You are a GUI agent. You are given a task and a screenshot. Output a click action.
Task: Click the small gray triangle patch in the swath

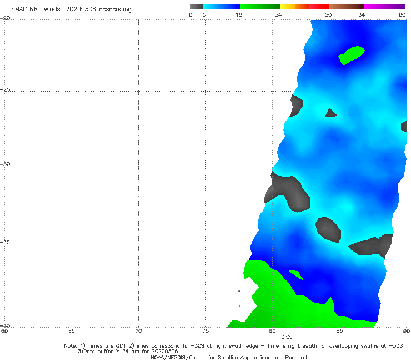pos(331,113)
